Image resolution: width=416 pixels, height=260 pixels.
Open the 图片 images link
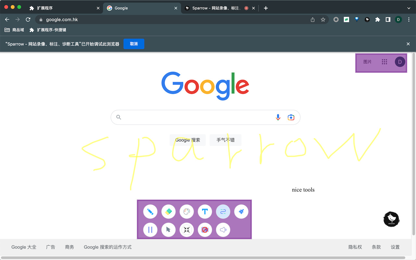368,62
